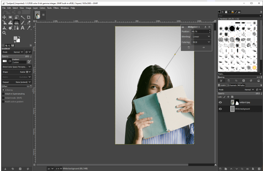Screen dimensions: 263x171
Task: Select the subject.jpg layer mask thumbnail
Action: 237,102
